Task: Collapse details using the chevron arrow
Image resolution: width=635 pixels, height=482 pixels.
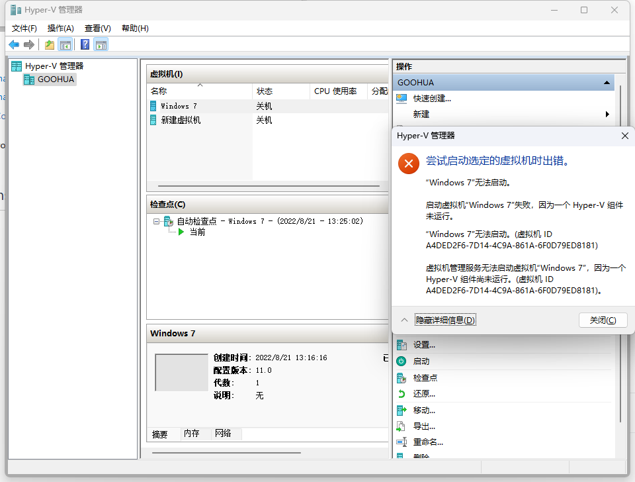Action: tap(404, 320)
